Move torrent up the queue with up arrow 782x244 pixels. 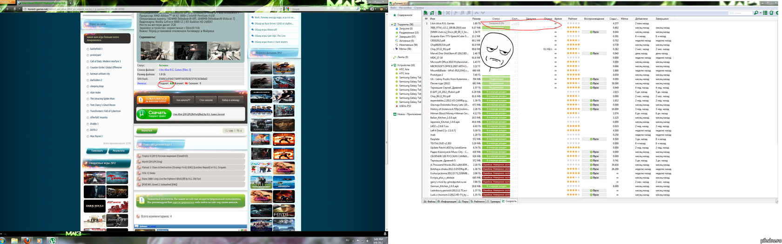coord(477,13)
